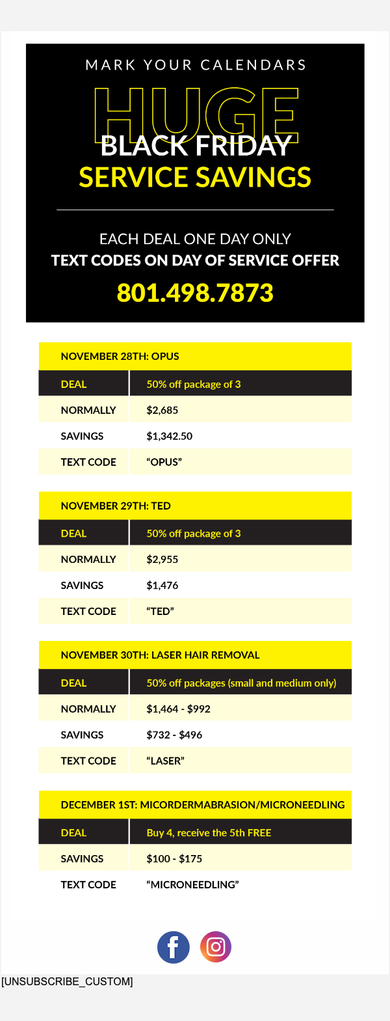Click the $1,342.50 savings amount
The width and height of the screenshot is (390, 1021).
(x=169, y=436)
